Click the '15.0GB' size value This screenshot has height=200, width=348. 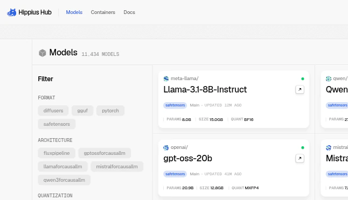pyautogui.click(x=216, y=119)
